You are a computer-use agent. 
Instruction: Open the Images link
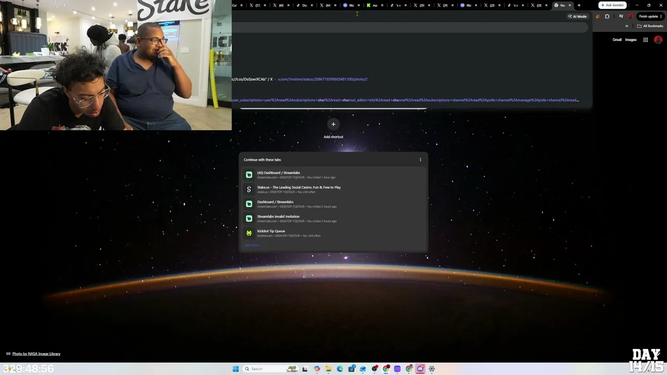click(631, 40)
